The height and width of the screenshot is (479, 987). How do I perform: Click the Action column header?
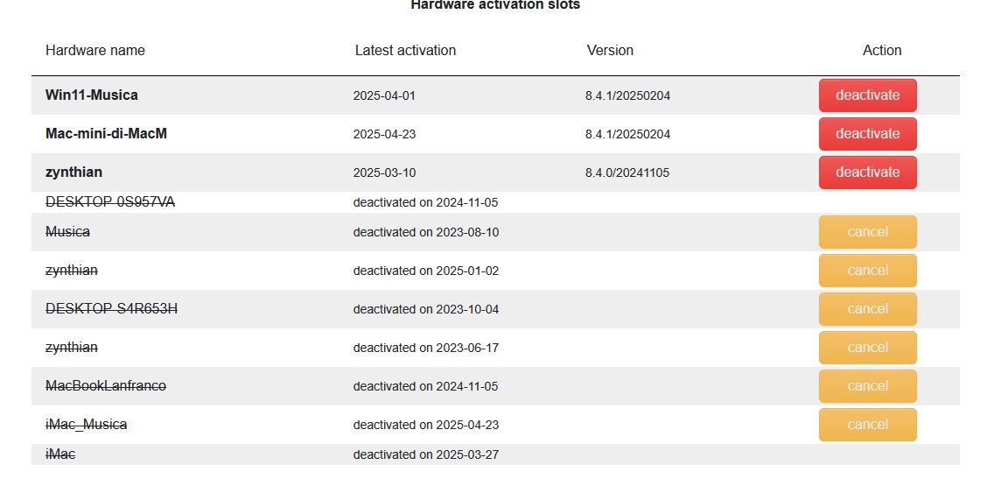pyautogui.click(x=882, y=51)
